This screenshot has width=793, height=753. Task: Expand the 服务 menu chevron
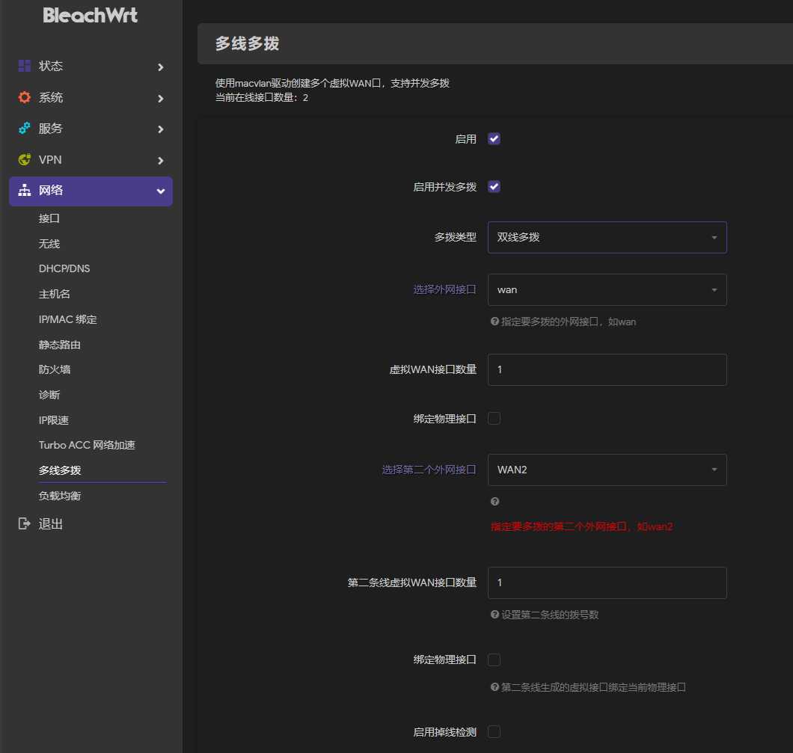tap(160, 129)
